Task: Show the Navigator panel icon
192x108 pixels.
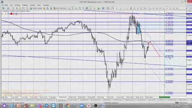Action: 20,8
